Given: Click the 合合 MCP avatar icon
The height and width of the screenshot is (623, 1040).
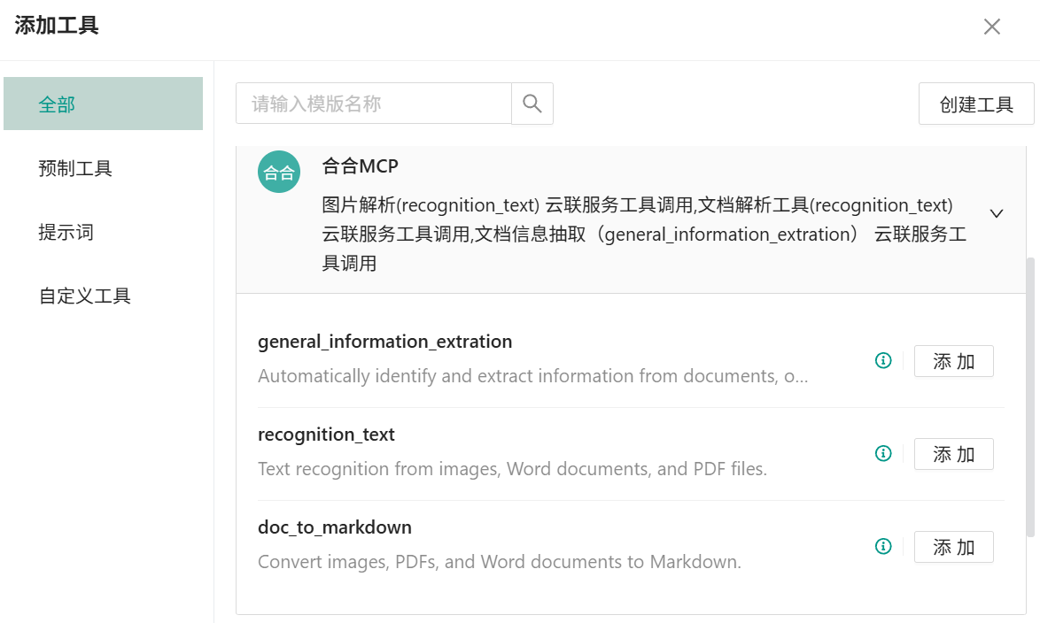Looking at the screenshot, I should [x=279, y=172].
